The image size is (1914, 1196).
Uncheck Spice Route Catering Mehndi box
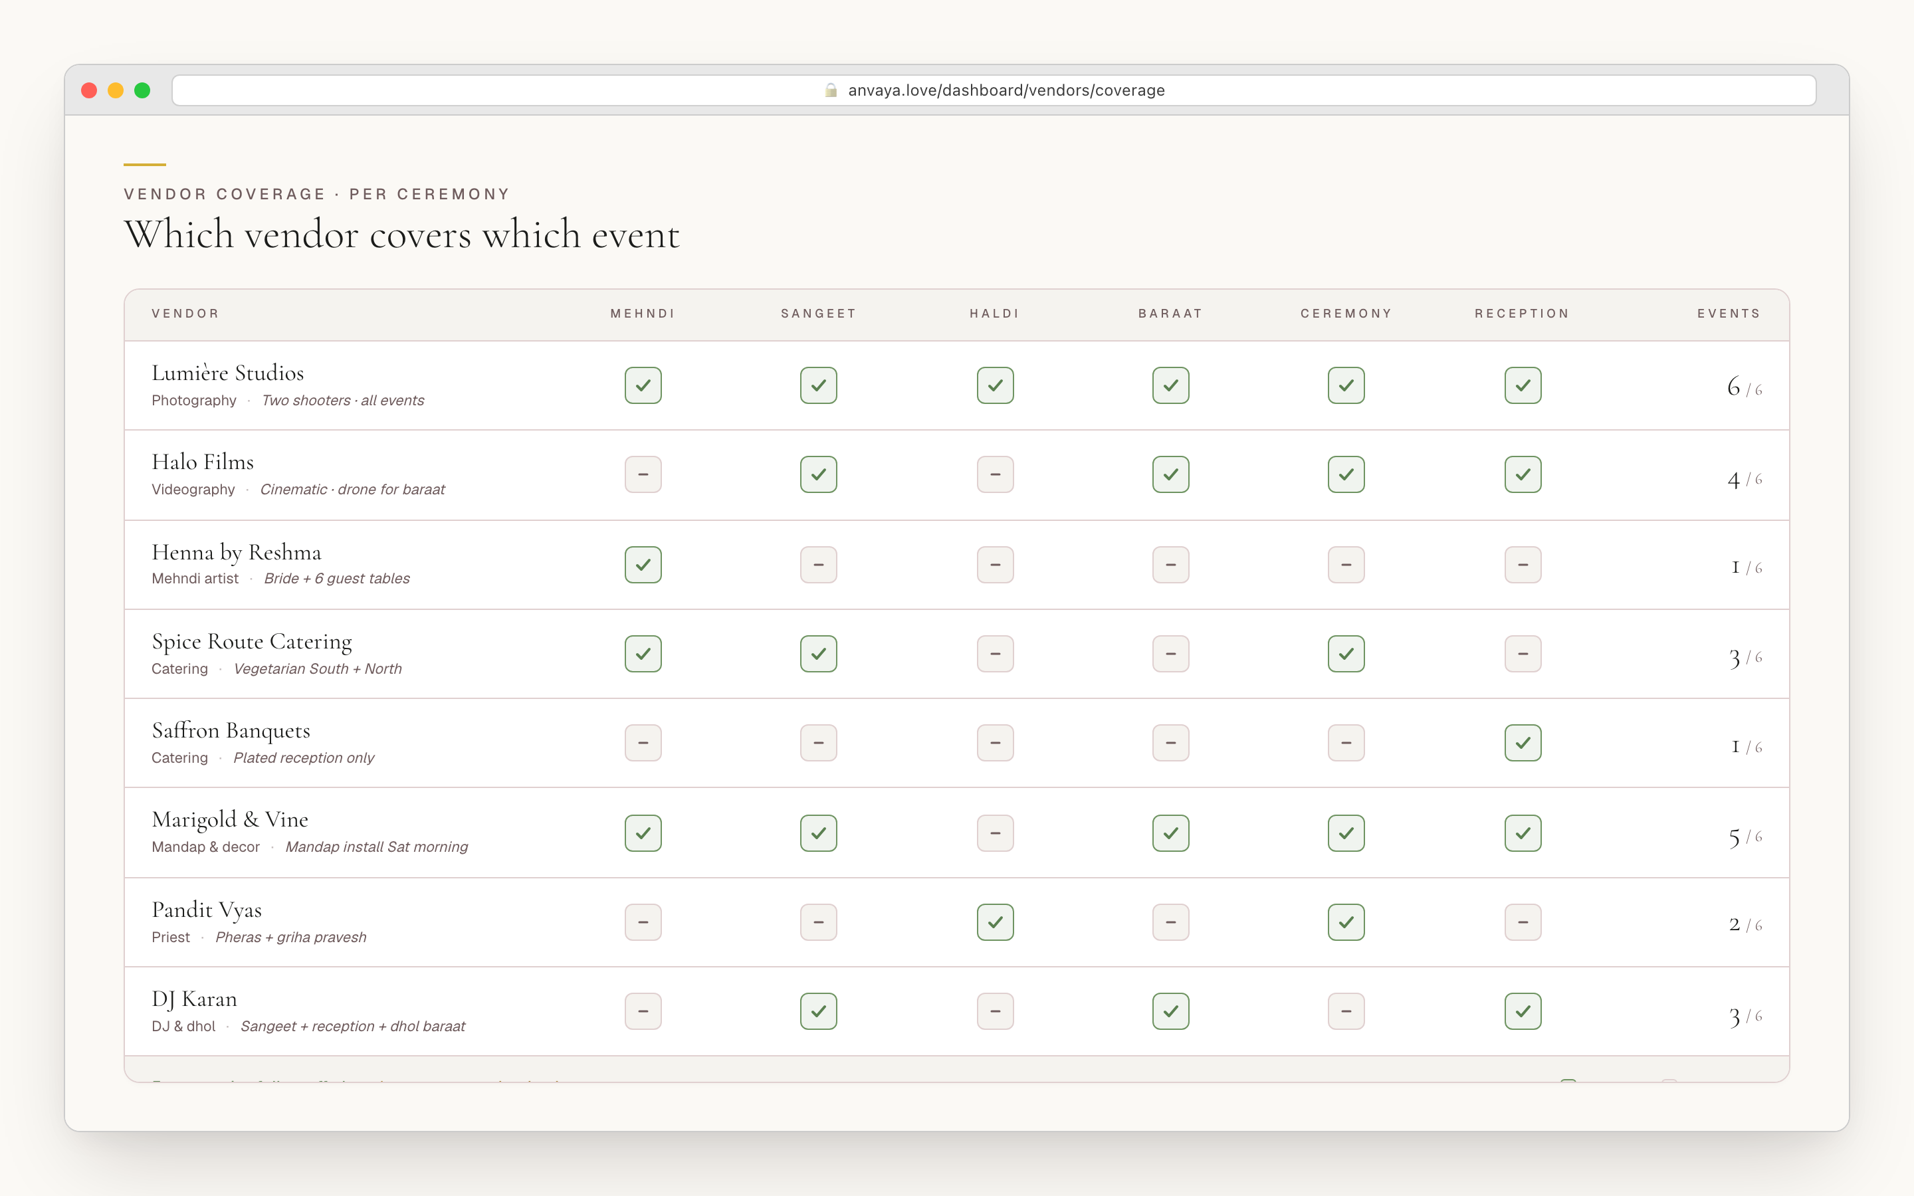pyautogui.click(x=643, y=654)
